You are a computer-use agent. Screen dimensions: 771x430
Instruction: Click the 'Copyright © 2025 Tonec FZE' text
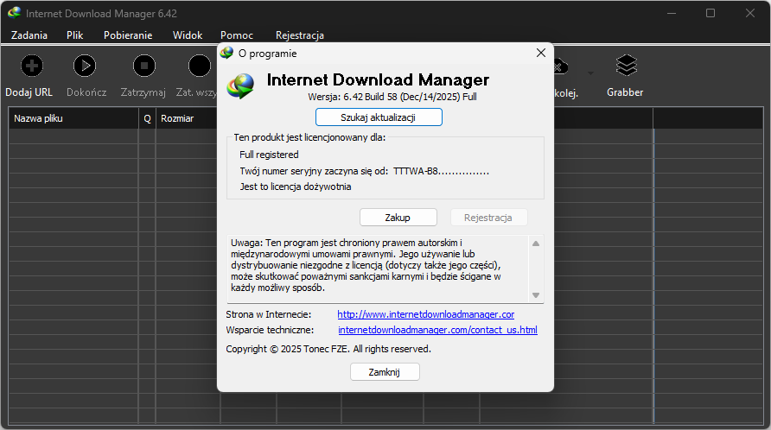coord(288,349)
